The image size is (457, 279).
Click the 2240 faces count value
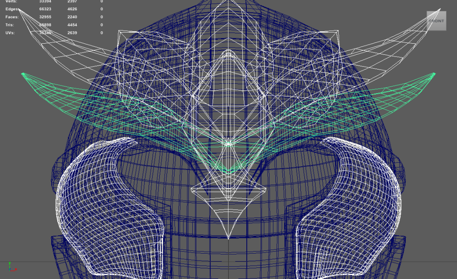coord(73,17)
